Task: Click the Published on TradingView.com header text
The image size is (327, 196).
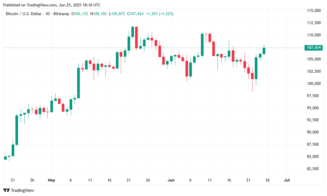Action: click(x=52, y=5)
